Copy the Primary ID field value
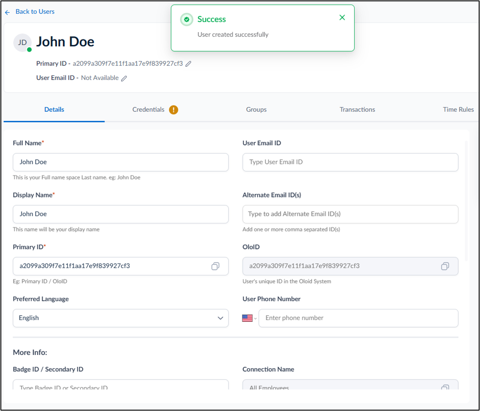Image resolution: width=480 pixels, height=411 pixels. pyautogui.click(x=215, y=266)
